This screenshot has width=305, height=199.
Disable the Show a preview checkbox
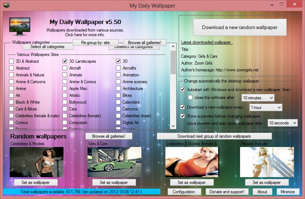pos(182,116)
